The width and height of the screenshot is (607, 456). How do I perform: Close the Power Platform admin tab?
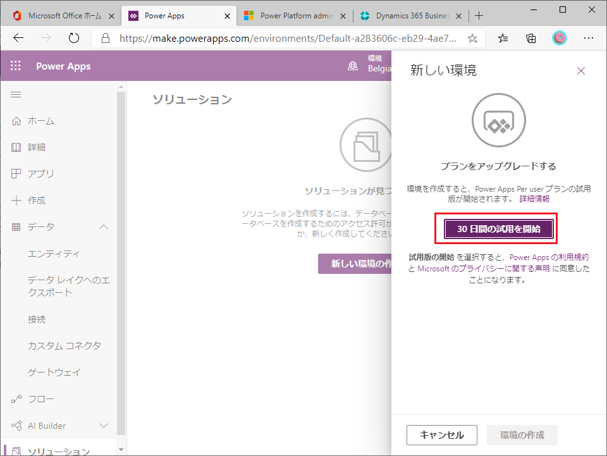pyautogui.click(x=343, y=16)
